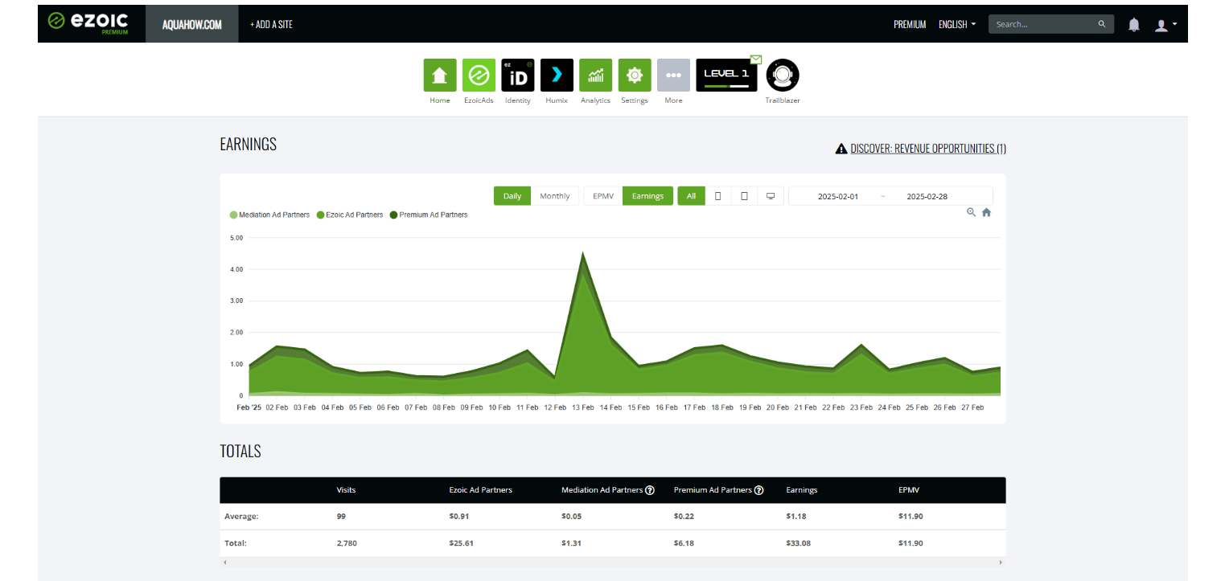Toggle Mediation Ad Partners legend series
The width and height of the screenshot is (1225, 581).
point(269,215)
